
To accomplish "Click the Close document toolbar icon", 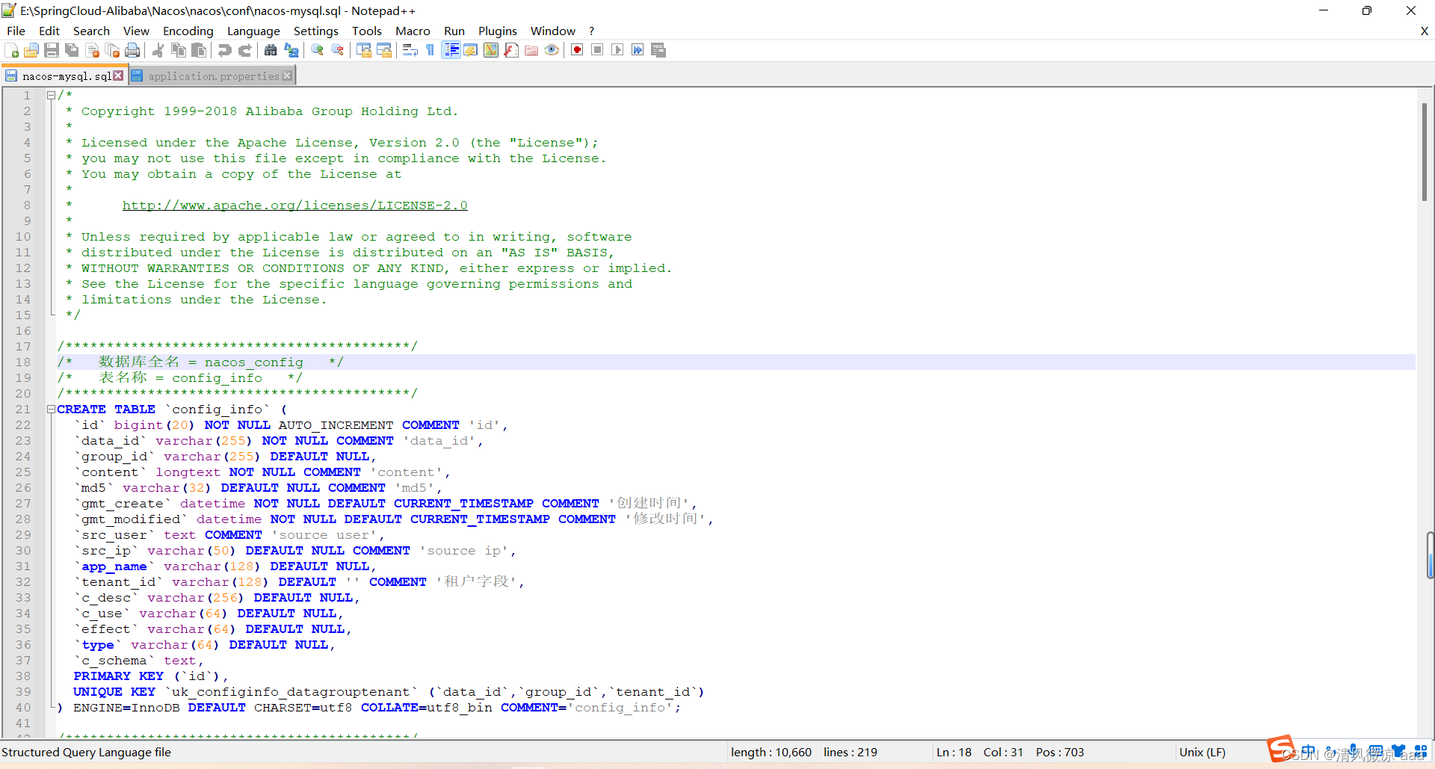I will click(x=93, y=50).
